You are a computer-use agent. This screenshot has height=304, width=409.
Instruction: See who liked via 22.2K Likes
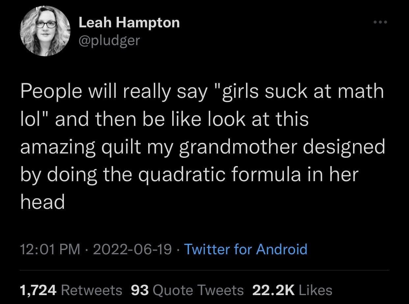(292, 290)
